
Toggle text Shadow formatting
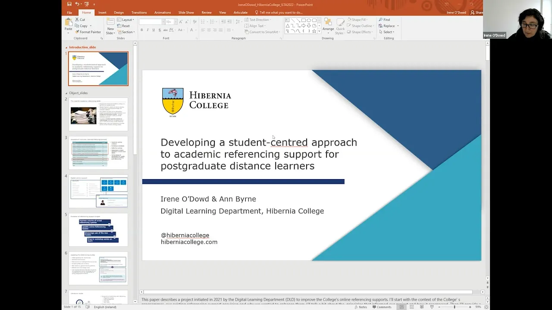pyautogui.click(x=160, y=30)
